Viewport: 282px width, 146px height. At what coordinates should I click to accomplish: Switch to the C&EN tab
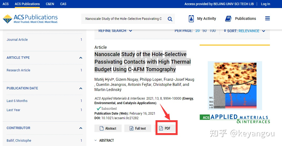(50, 4)
